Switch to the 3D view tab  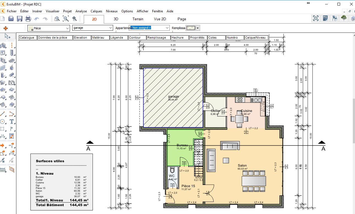116,19
